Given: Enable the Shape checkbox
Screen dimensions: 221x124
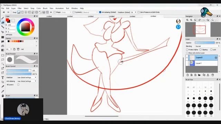Looking at the screenshot, I should [55, 12].
